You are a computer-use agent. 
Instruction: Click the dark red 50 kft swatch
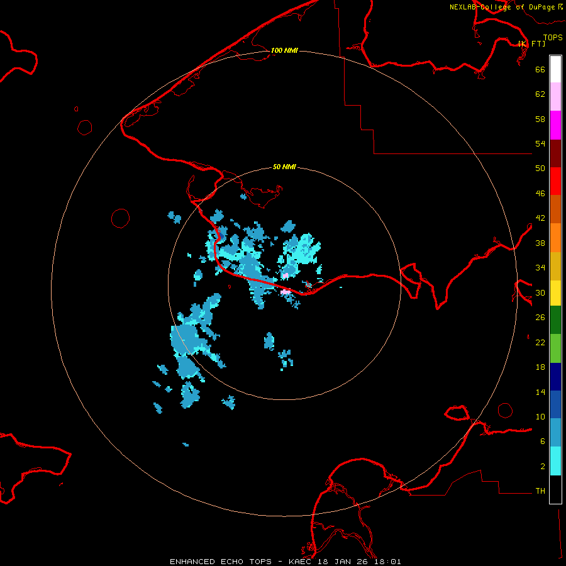555,153
